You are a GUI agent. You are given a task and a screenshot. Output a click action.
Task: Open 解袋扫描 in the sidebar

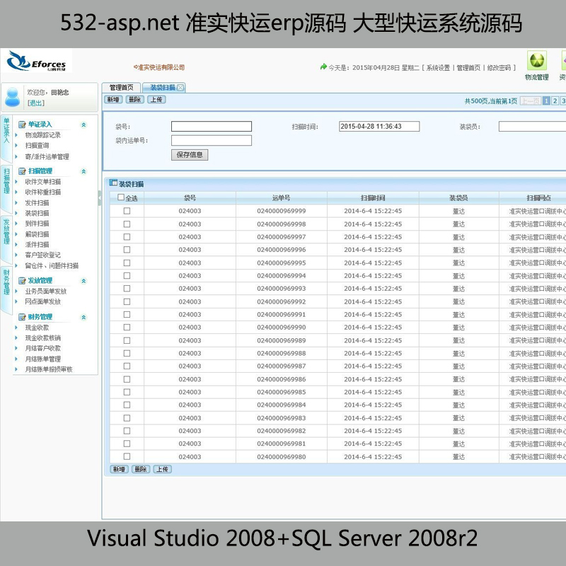tap(37, 234)
